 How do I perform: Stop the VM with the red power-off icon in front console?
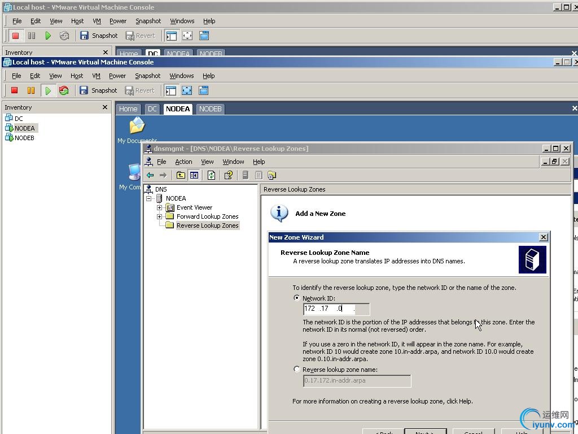click(x=14, y=90)
